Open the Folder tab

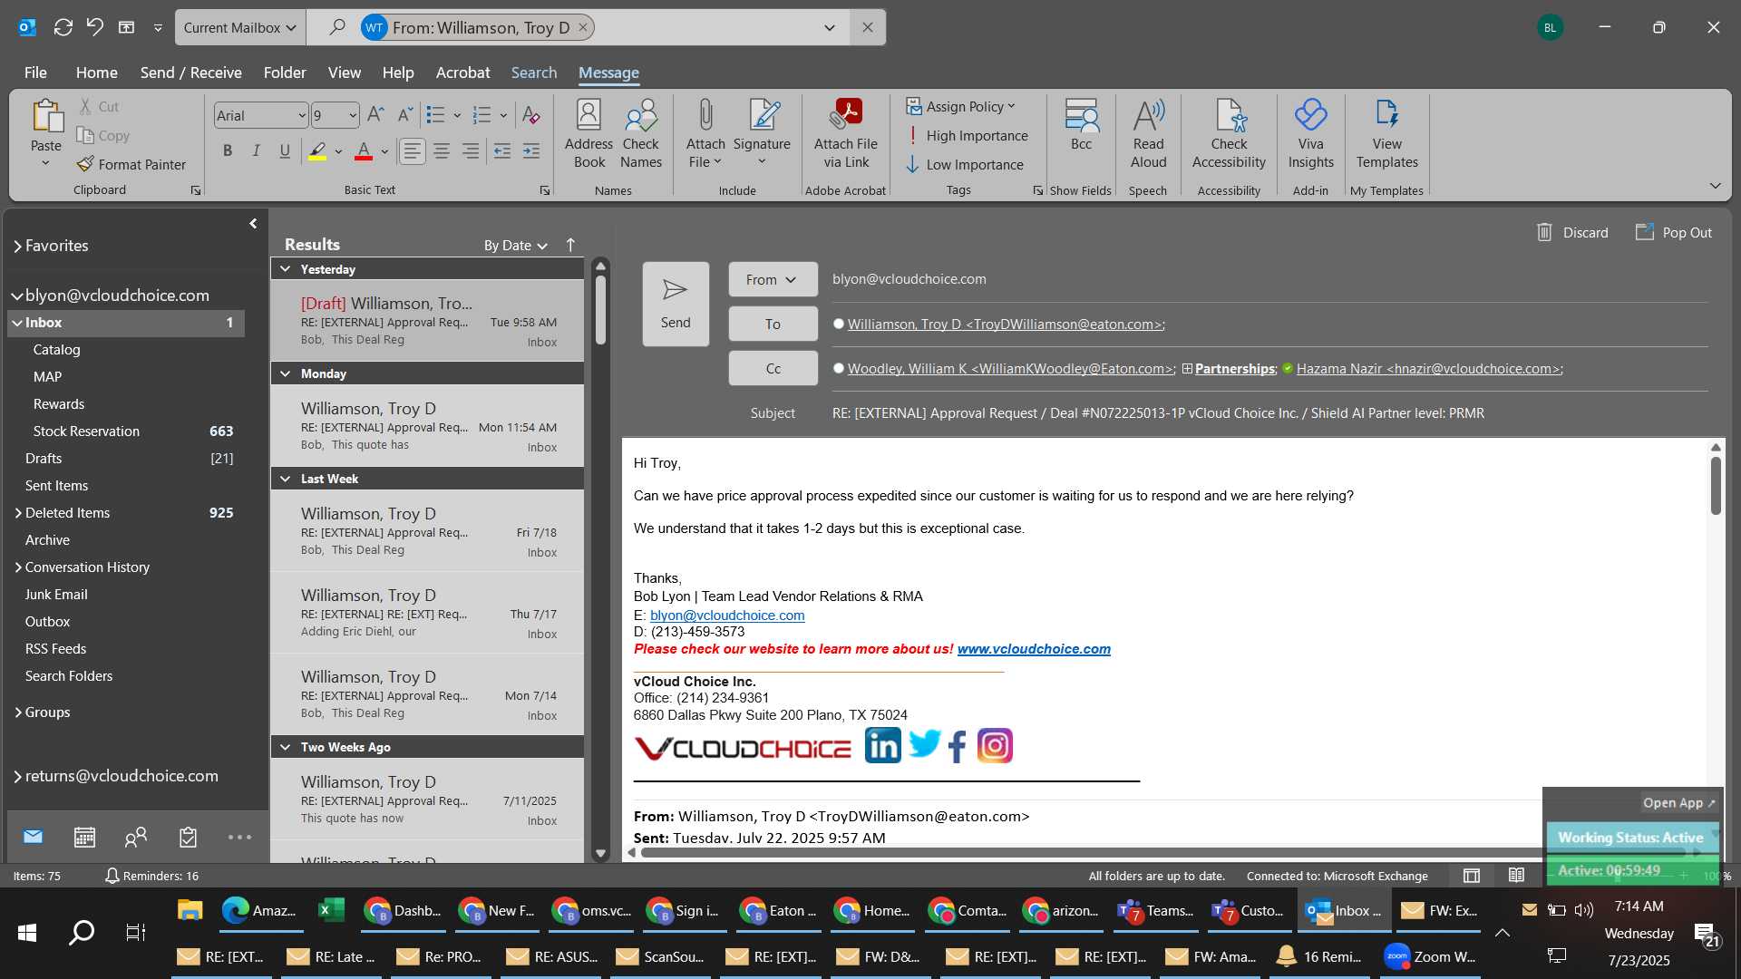point(285,72)
